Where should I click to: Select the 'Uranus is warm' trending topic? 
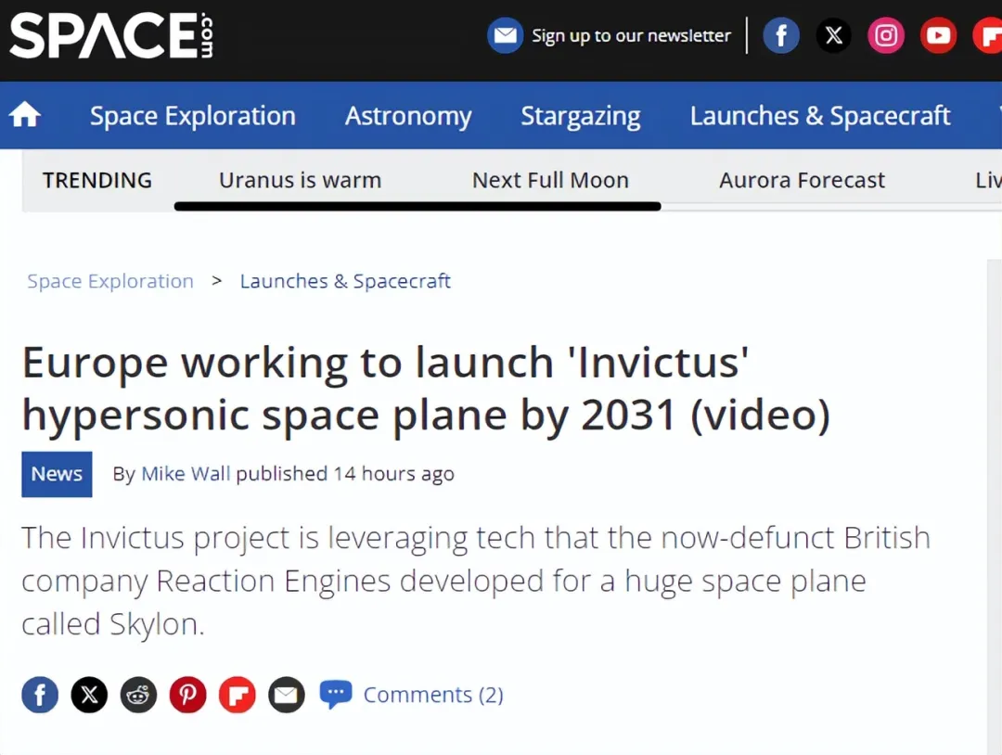point(301,180)
